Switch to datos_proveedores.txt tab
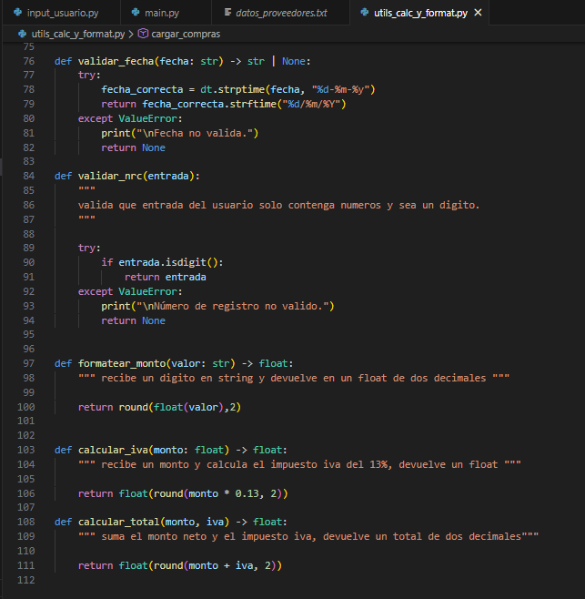Viewport: 585px width, 599px height. 280,13
